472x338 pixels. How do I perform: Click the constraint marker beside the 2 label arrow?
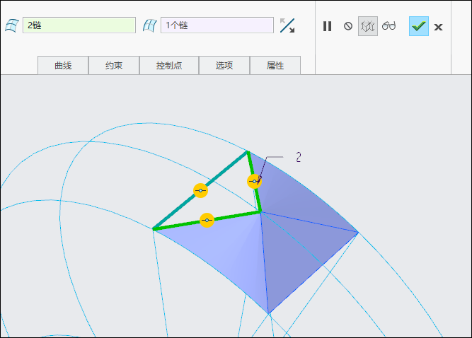(254, 181)
